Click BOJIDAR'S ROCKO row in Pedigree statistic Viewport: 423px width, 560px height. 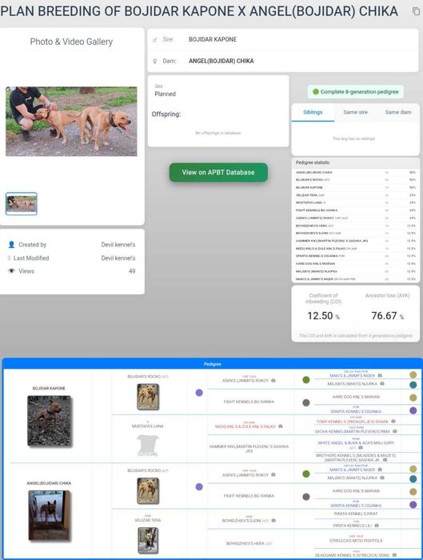pos(356,180)
